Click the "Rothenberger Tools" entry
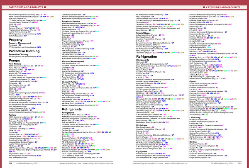Viewport: 249px width, 168px height. click(76, 100)
